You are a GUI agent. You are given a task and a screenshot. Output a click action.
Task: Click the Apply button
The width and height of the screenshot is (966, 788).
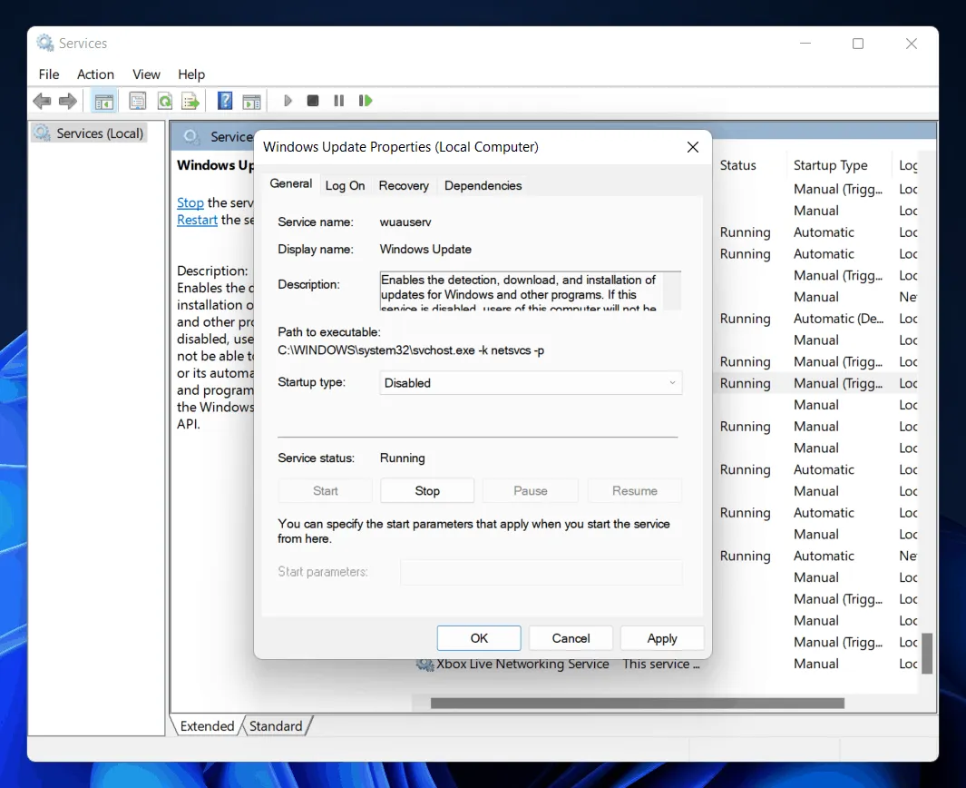tap(661, 638)
